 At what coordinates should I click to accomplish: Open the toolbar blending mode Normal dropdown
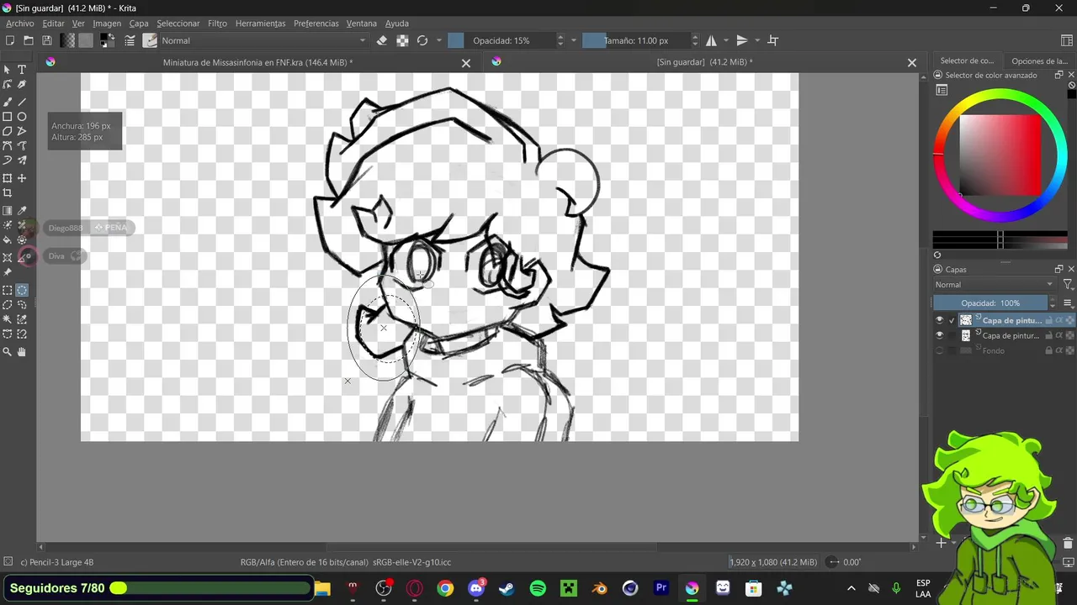pos(263,40)
